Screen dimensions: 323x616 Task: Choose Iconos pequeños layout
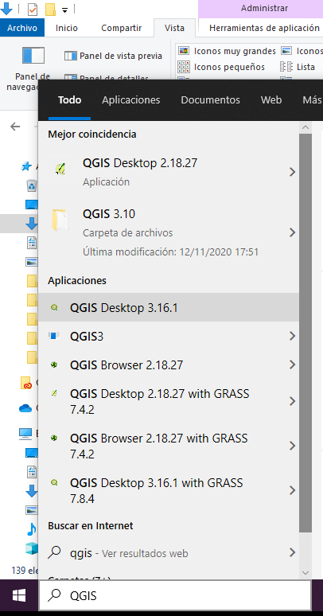point(222,67)
